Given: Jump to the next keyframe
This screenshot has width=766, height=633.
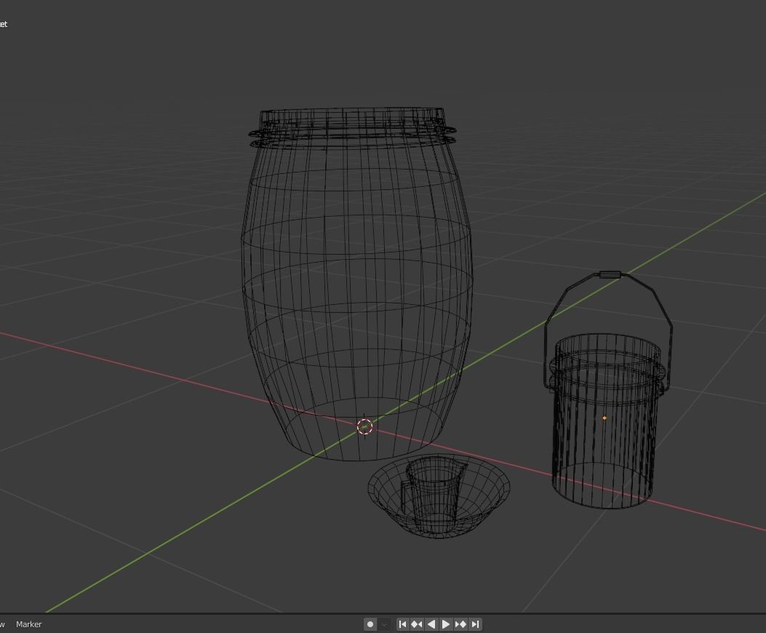Looking at the screenshot, I should [460, 624].
